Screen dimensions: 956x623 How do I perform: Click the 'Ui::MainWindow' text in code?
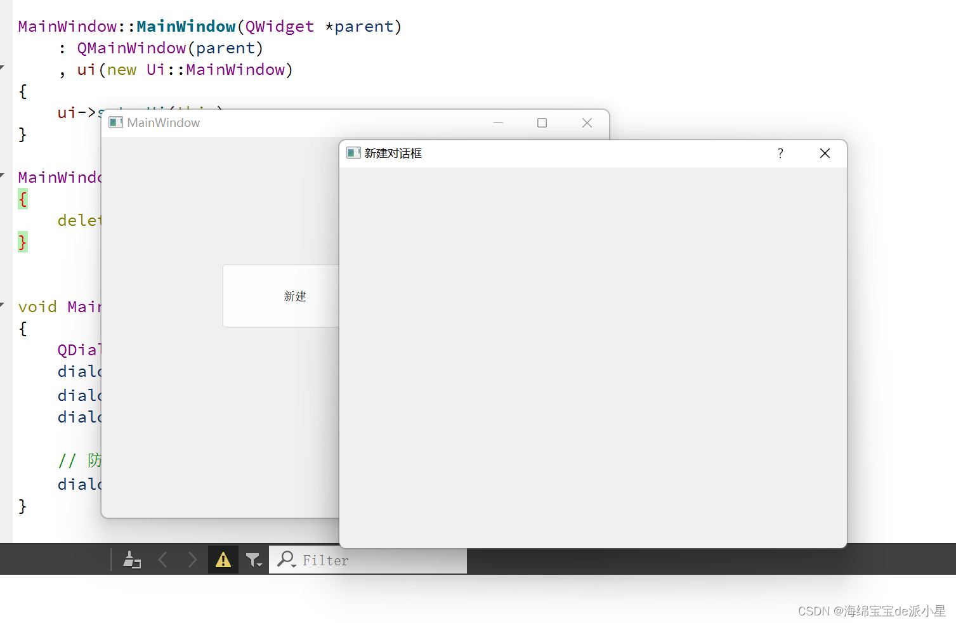point(216,70)
